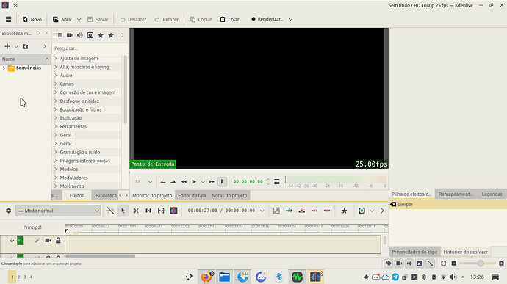Click the Renderizar record icon
The width and height of the screenshot is (507, 284).
click(x=253, y=19)
